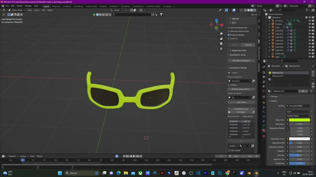Click the Unbind button

(x=248, y=45)
